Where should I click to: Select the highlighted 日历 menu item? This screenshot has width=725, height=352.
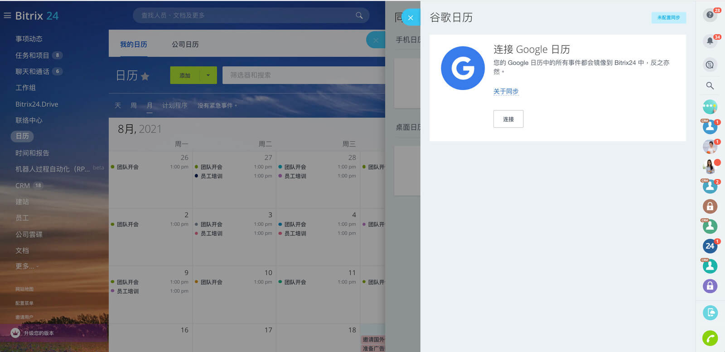point(22,136)
